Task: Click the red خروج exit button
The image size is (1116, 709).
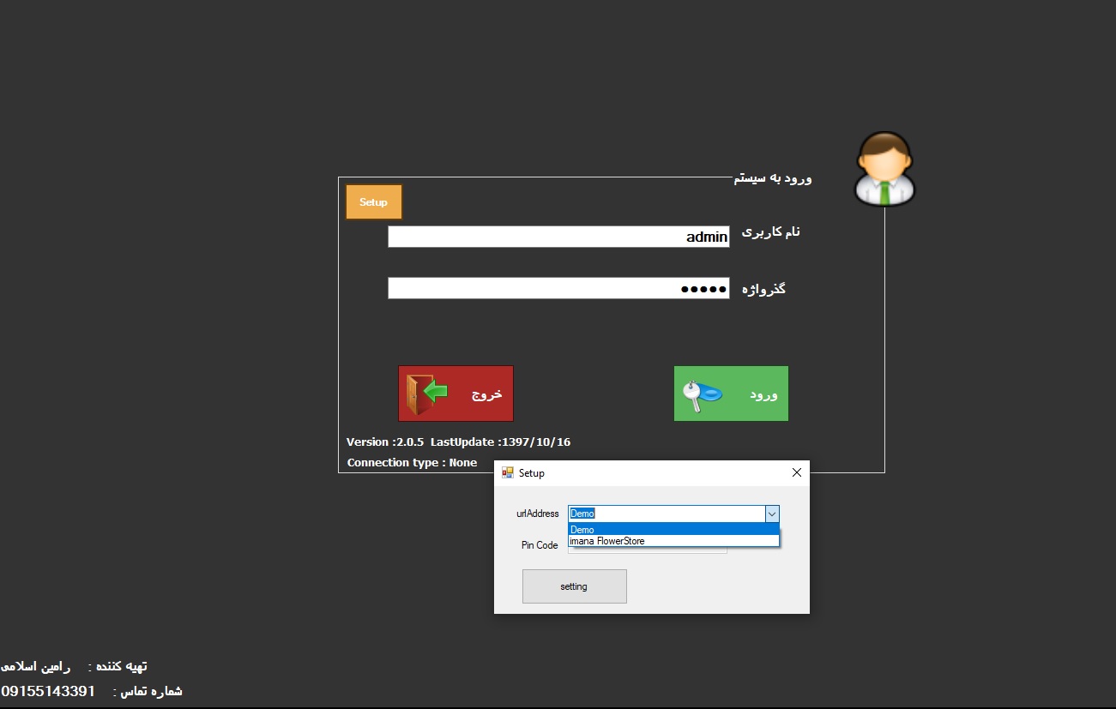Action: click(455, 394)
